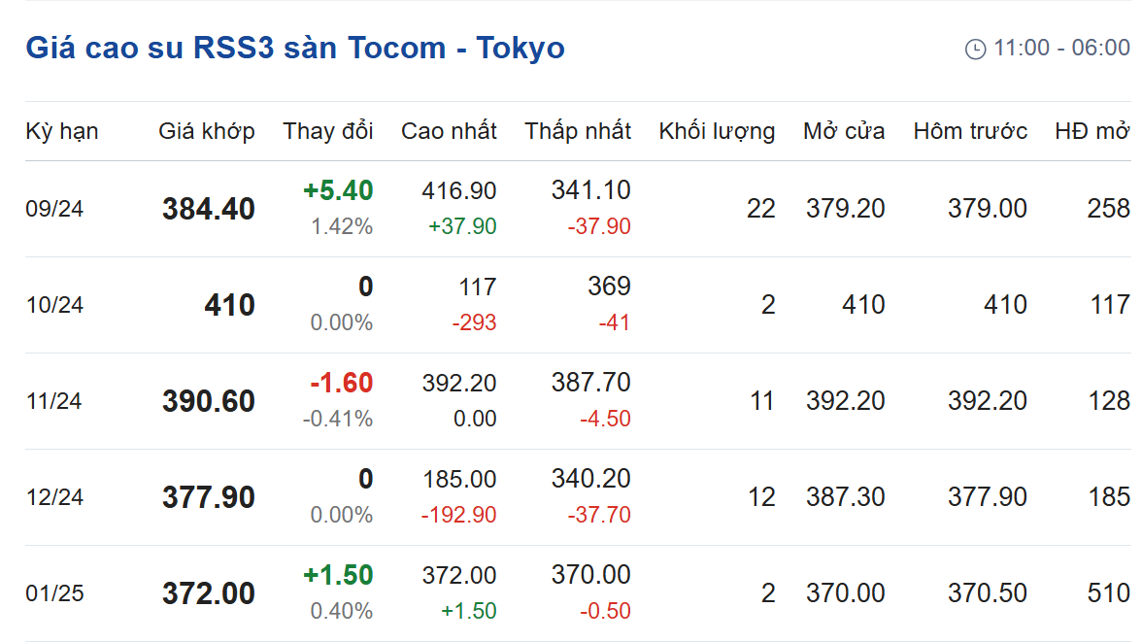Select the matched price 372.00
1142x642 pixels.
[x=208, y=593]
